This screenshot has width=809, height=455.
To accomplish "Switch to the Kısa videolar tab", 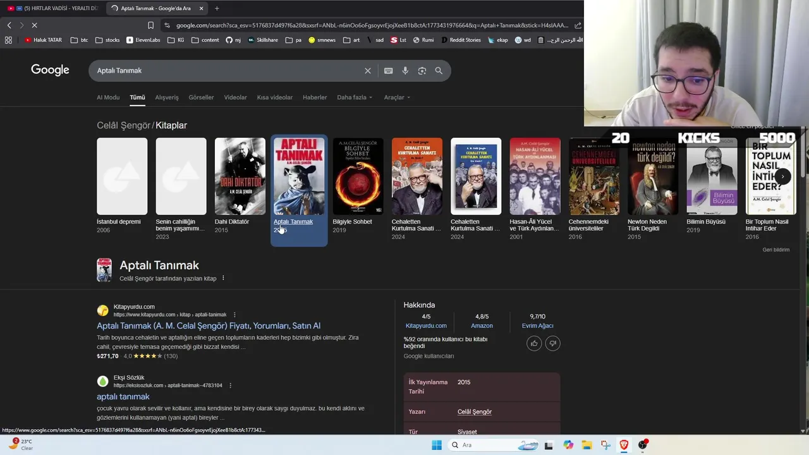I will 274,97.
